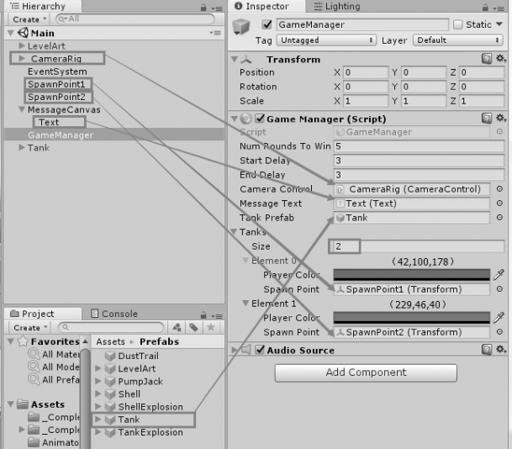Click Prefabs in the breadcrumb path
Viewport: 512px width, 449px height.
160,341
